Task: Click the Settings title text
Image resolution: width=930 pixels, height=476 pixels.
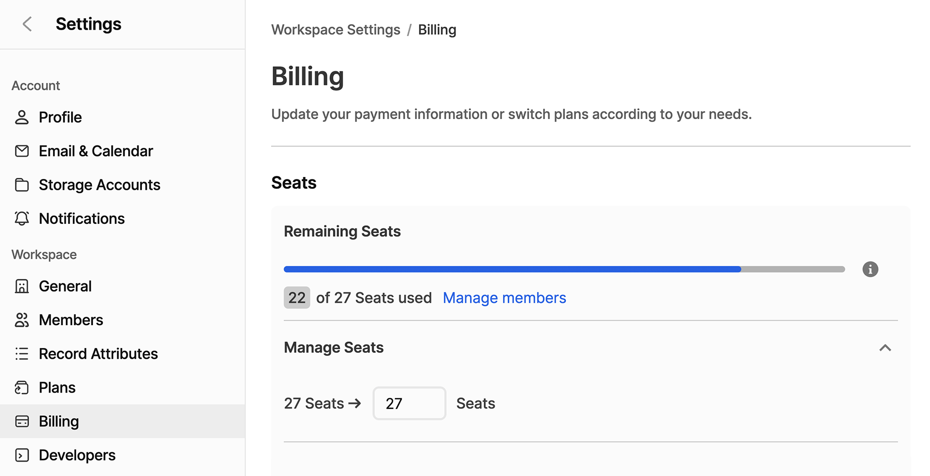Action: tap(88, 24)
